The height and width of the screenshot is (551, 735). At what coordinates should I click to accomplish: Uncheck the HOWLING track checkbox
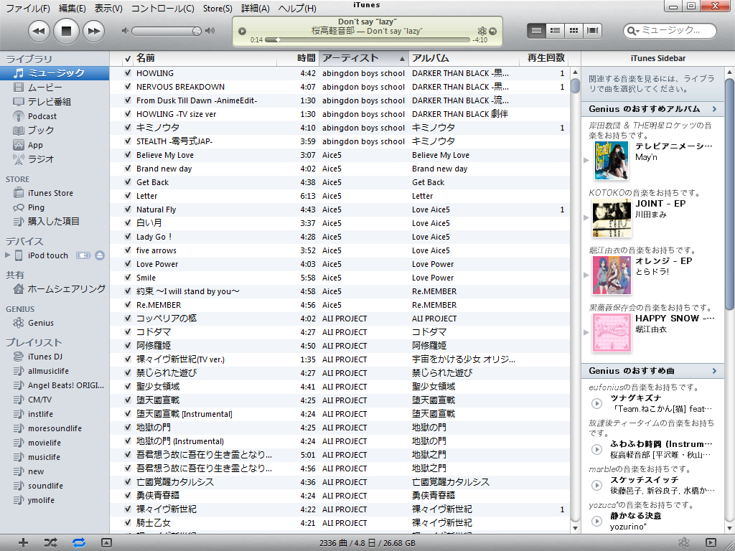(128, 73)
